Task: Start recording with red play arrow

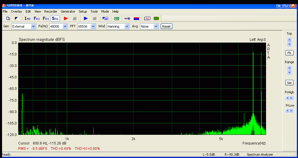Action: [66, 19]
